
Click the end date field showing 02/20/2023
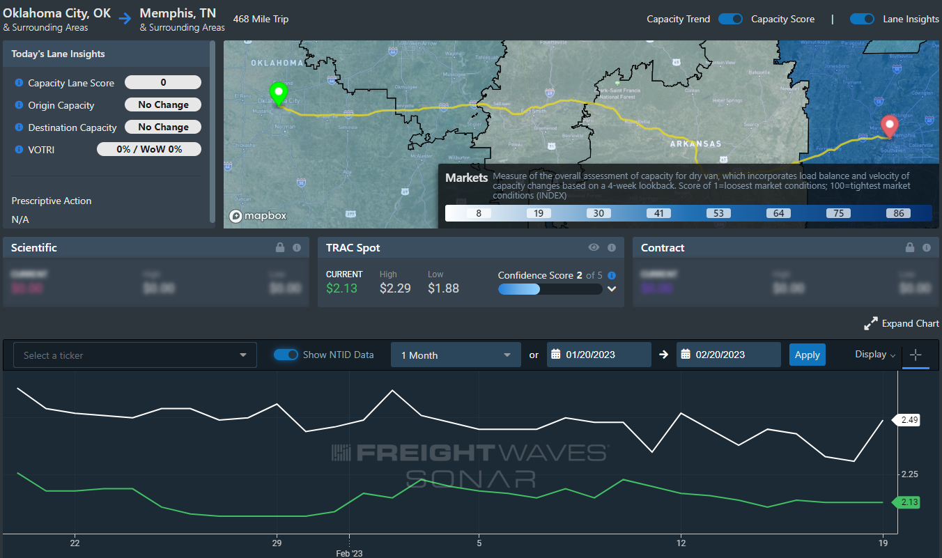pos(729,355)
